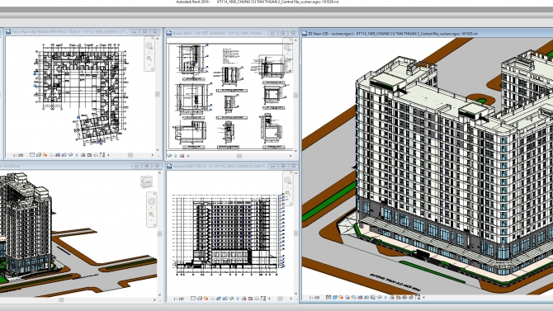
Task: Open Worksharing Display in the sheet view
Action: (x=182, y=155)
